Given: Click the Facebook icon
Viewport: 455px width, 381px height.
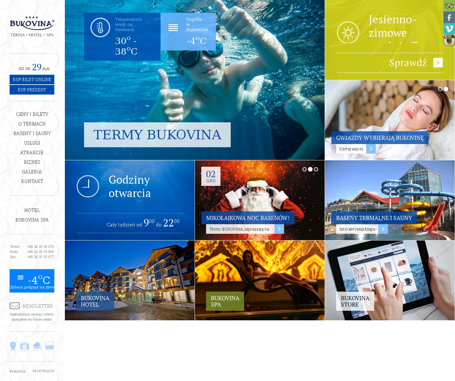Looking at the screenshot, I should coord(449,17).
